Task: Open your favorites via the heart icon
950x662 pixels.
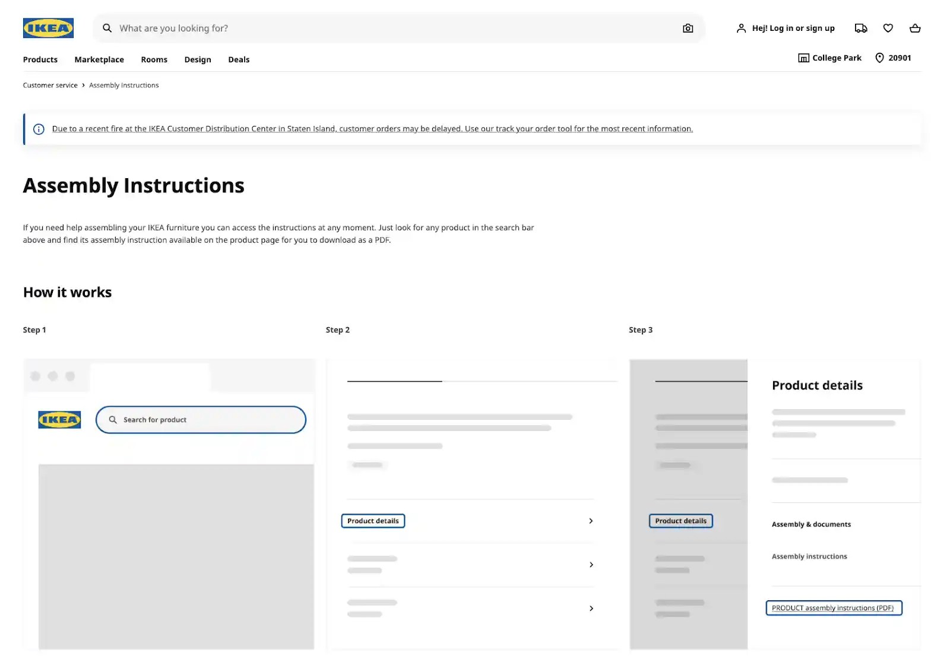Action: tap(888, 28)
